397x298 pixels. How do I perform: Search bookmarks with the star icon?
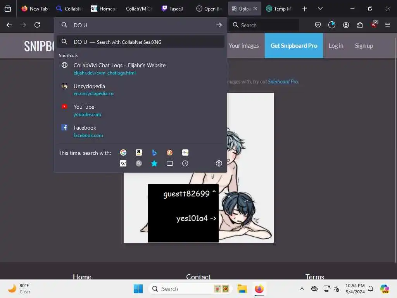(x=154, y=163)
